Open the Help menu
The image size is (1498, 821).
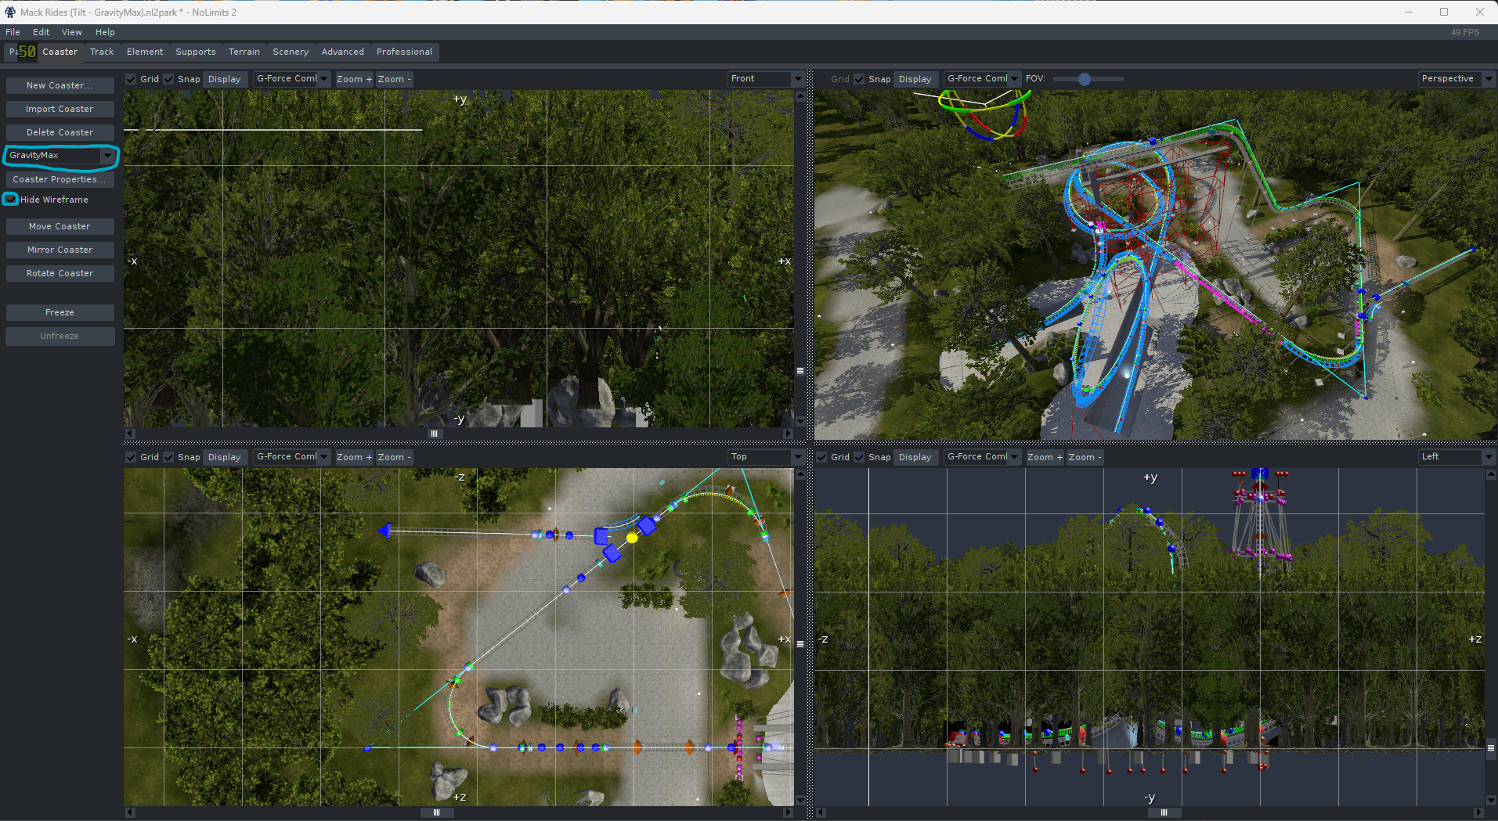point(105,32)
